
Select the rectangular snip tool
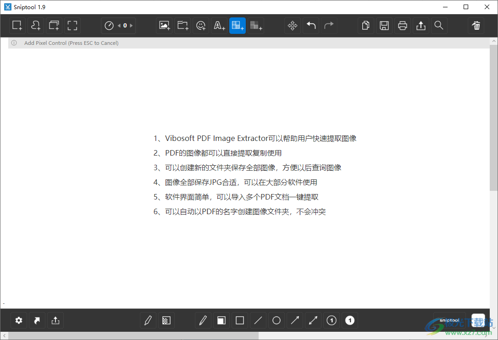(x=17, y=26)
